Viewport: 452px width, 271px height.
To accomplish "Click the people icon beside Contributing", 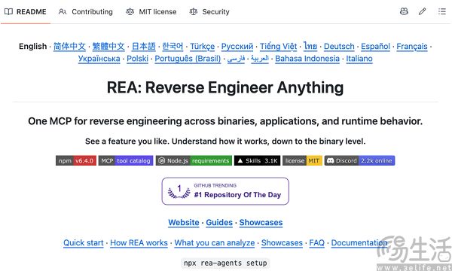I will 63,12.
